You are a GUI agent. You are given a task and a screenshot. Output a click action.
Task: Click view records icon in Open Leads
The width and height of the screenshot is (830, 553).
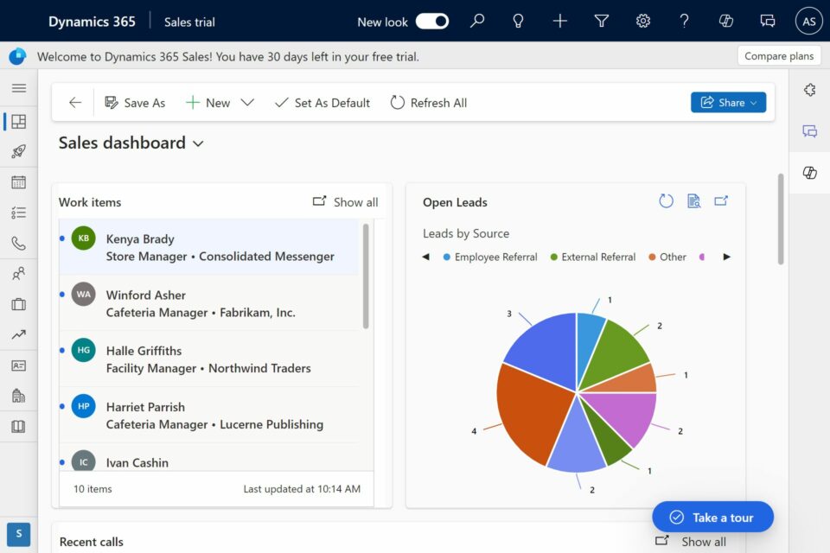693,201
